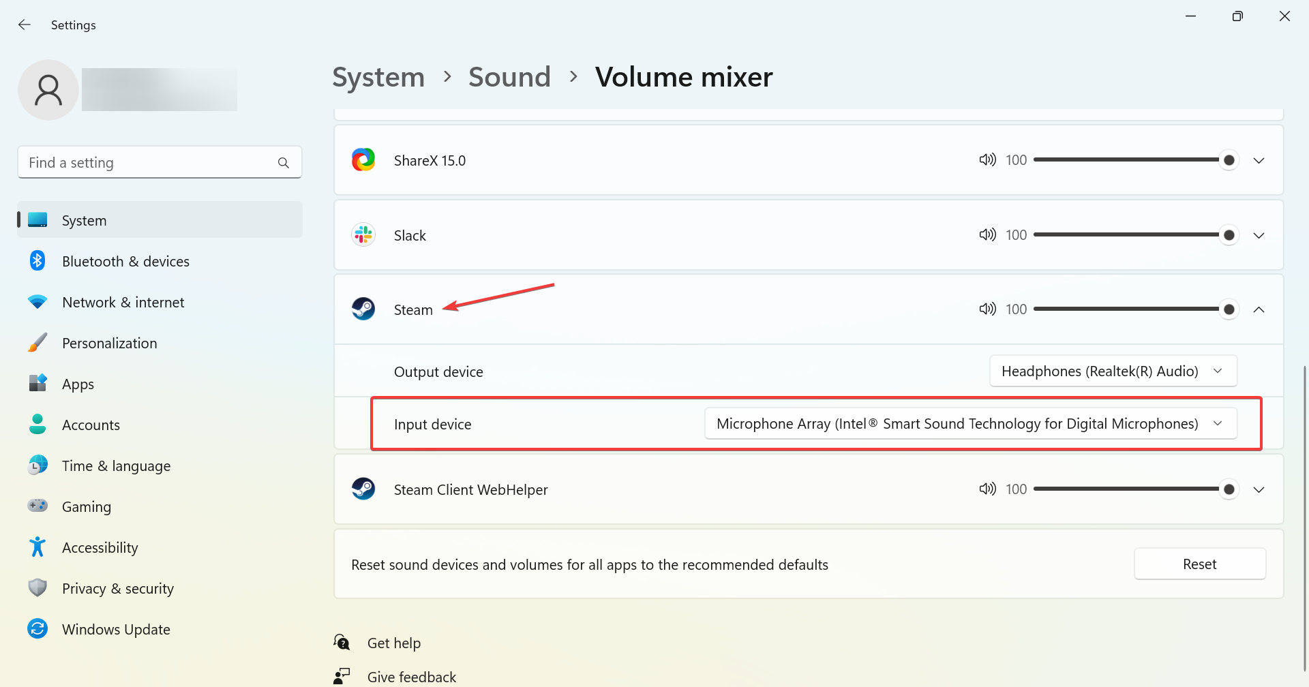Click the Gaming controller icon
Image resolution: width=1309 pixels, height=687 pixels.
[37, 506]
